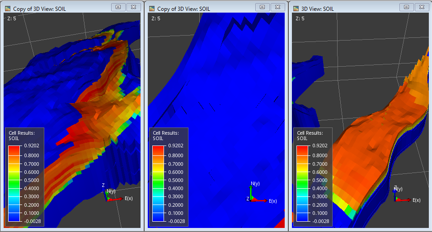
Task: Click the SOIL color legend bar in right view
Action: pyautogui.click(x=302, y=183)
